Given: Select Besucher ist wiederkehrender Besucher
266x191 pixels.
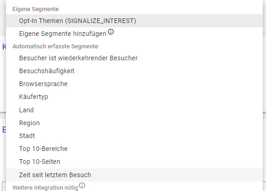Looking at the screenshot, I should [x=134, y=58].
